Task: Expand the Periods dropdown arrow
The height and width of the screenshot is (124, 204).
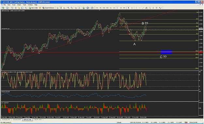Action: coord(89,8)
